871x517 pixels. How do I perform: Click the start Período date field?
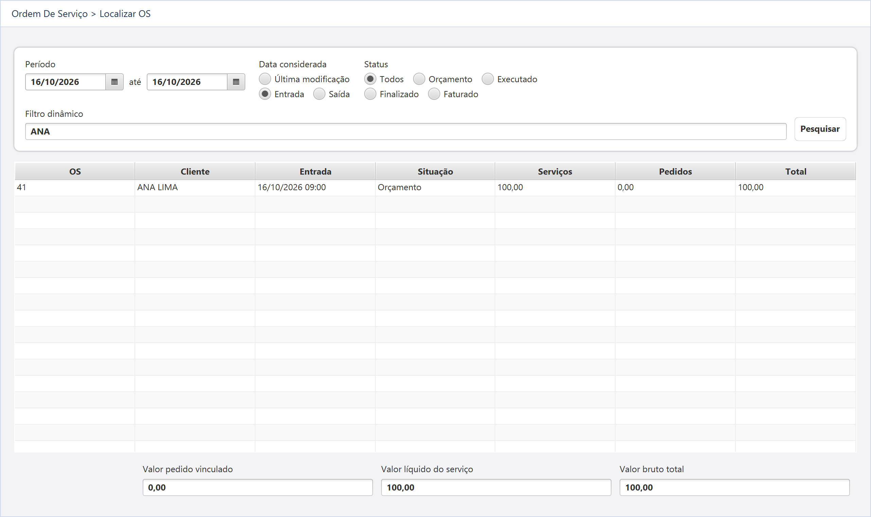pyautogui.click(x=66, y=82)
